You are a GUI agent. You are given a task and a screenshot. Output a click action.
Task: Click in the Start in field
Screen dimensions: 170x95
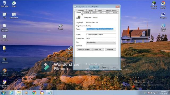point(101,35)
